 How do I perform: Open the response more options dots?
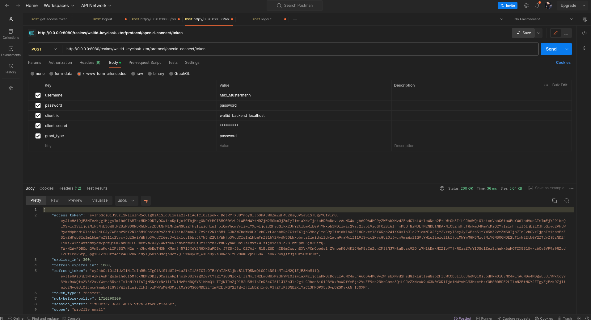click(571, 188)
